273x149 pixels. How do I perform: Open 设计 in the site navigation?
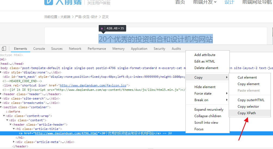tap(229, 2)
